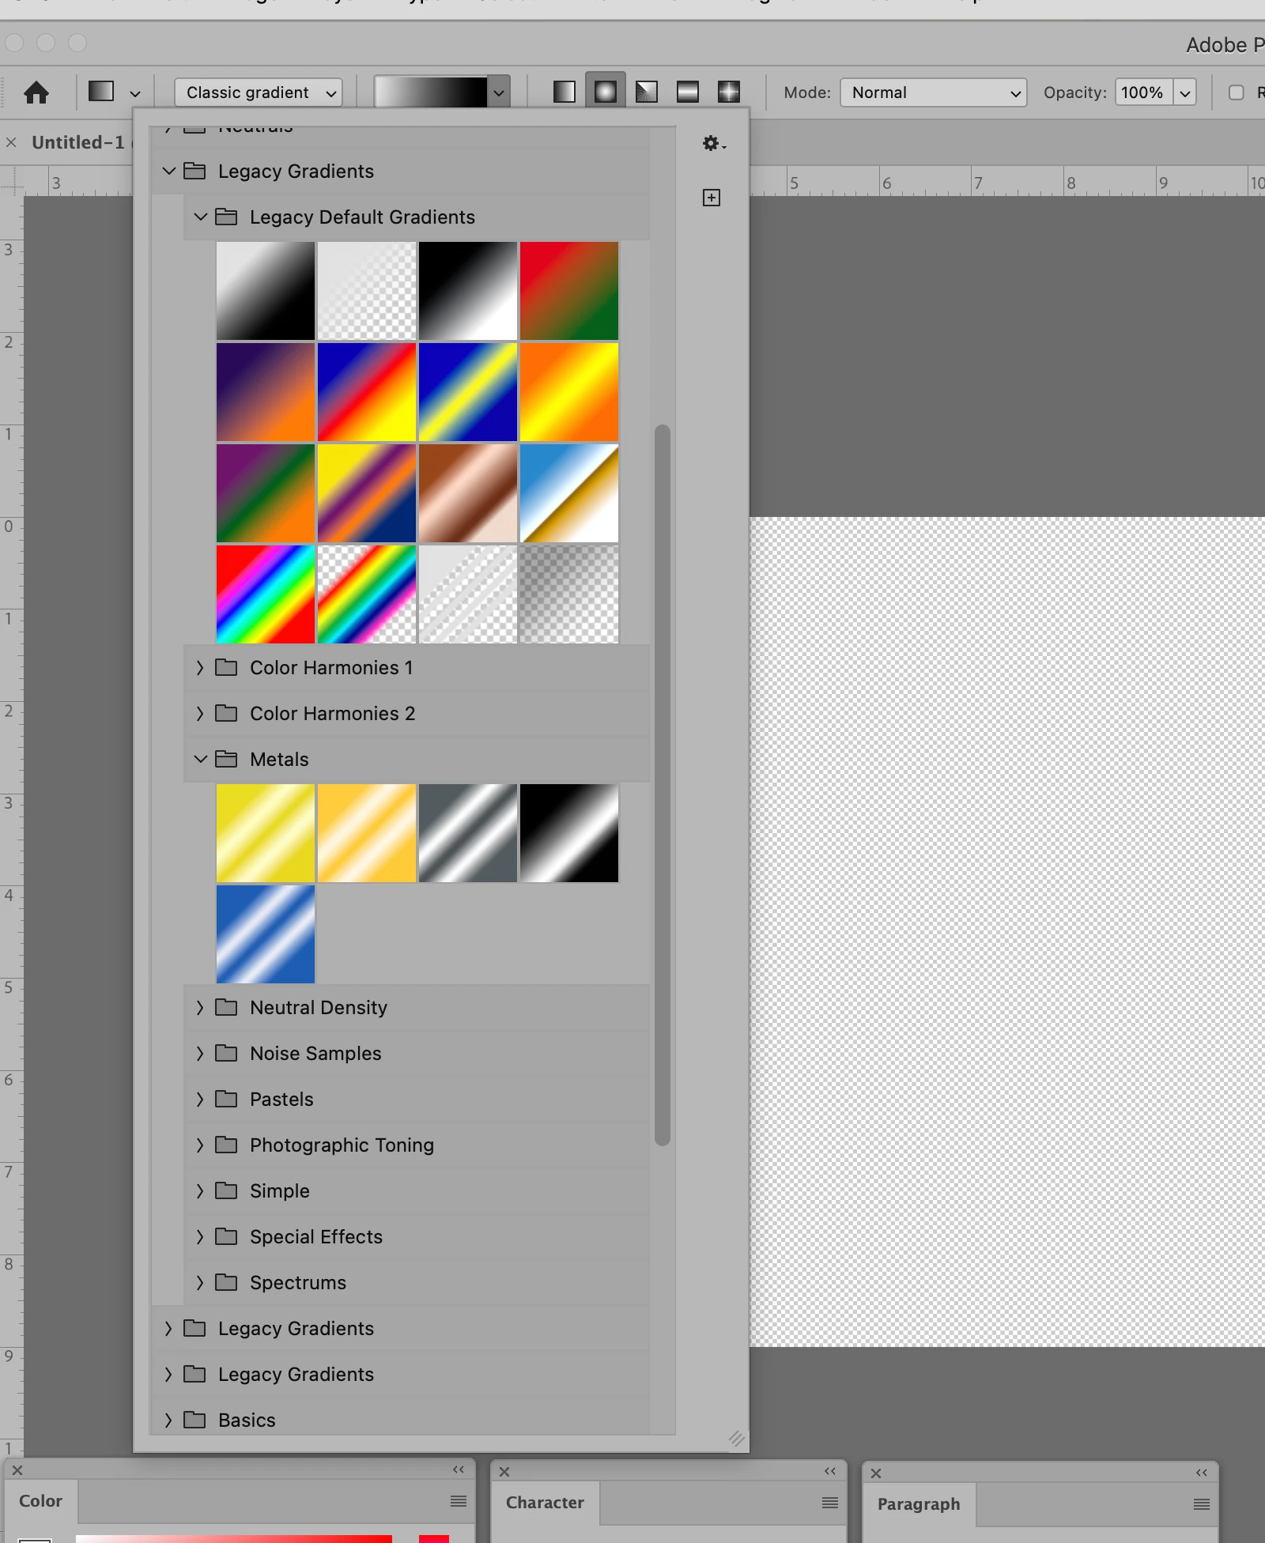Open the tool preset arrow beside gradient icon

[x=135, y=93]
